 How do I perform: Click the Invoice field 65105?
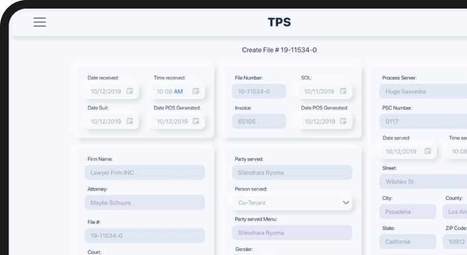(x=259, y=121)
